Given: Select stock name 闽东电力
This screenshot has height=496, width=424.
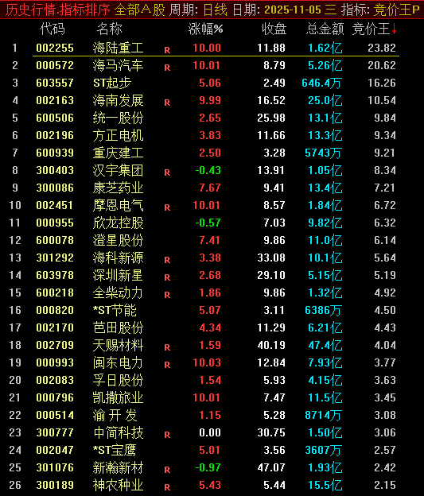Looking at the screenshot, I should click(x=118, y=362).
